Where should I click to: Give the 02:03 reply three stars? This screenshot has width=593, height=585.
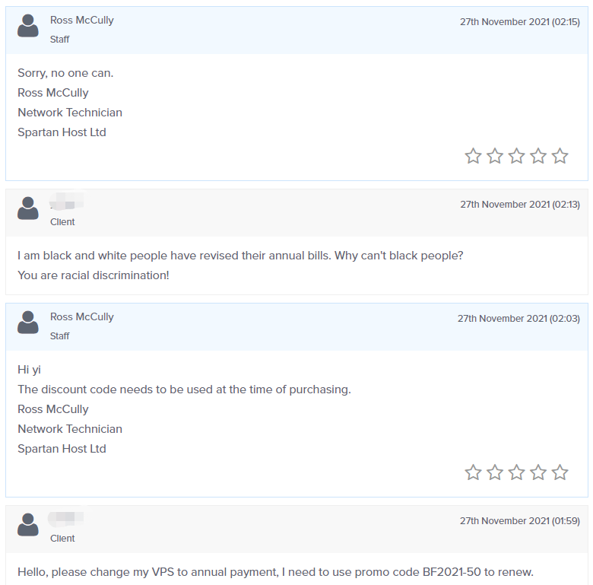coord(516,472)
